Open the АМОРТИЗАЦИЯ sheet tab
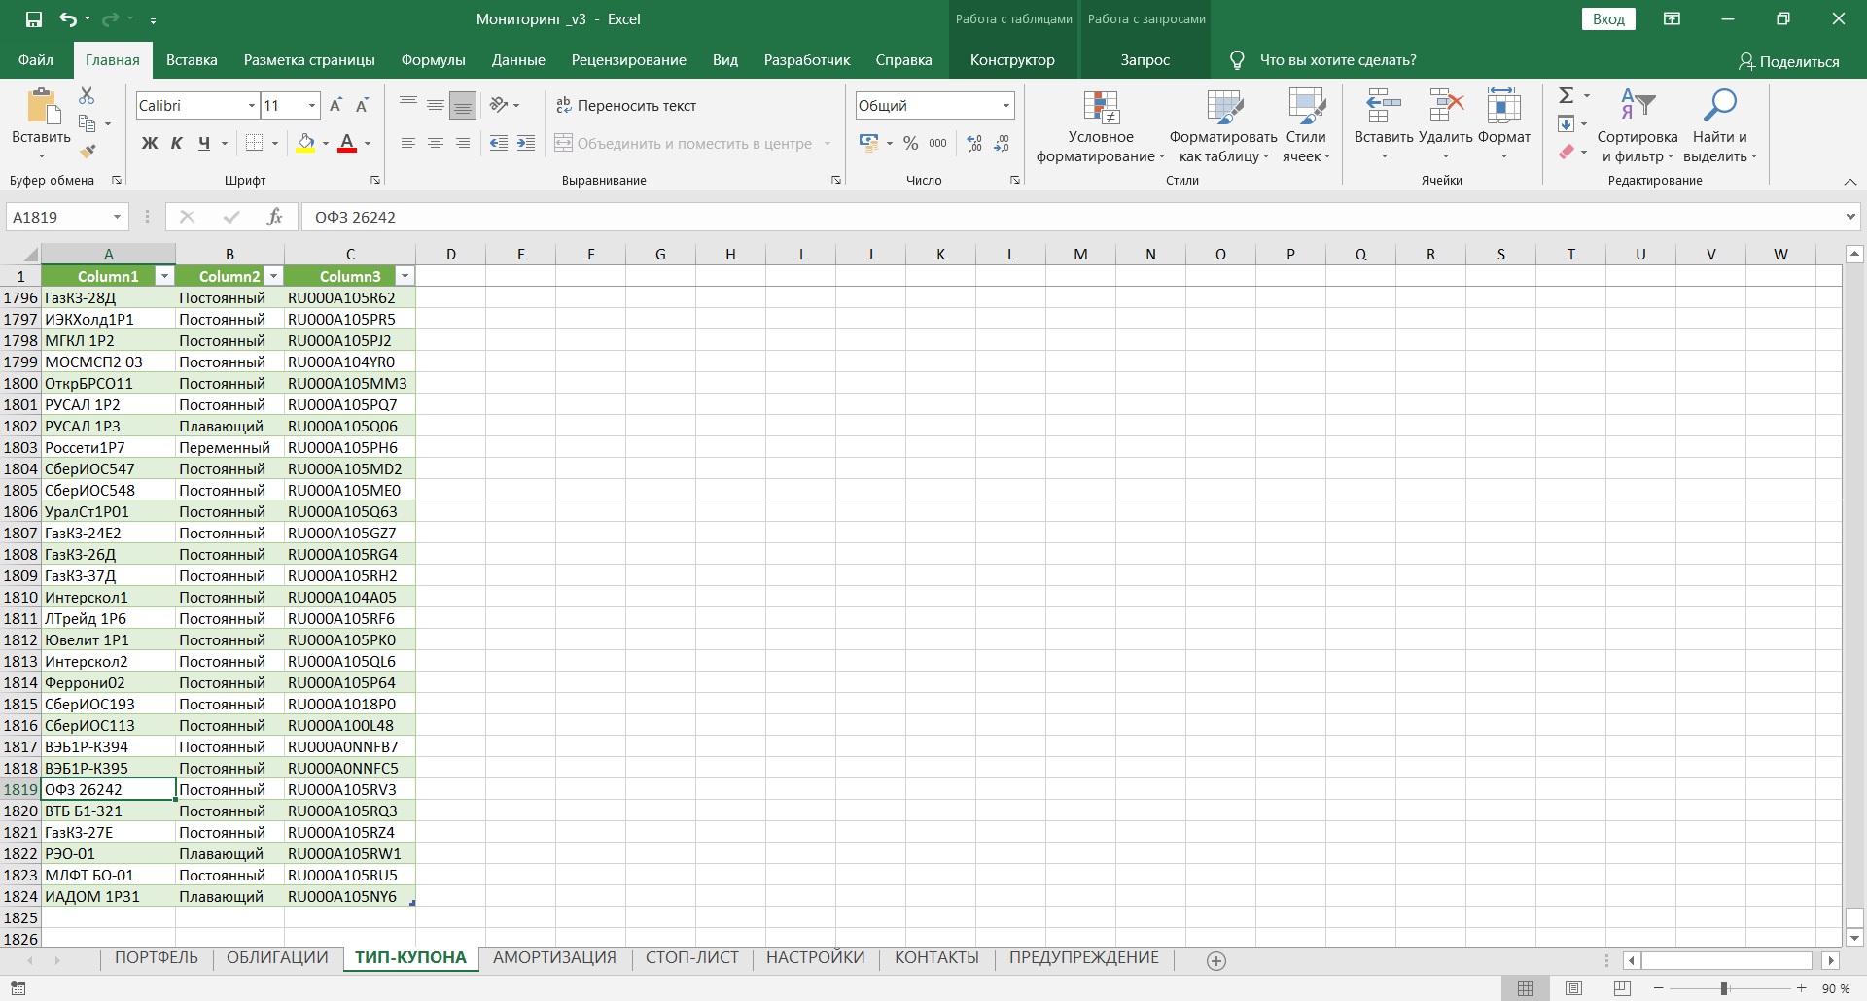The width and height of the screenshot is (1867, 1001). (554, 958)
